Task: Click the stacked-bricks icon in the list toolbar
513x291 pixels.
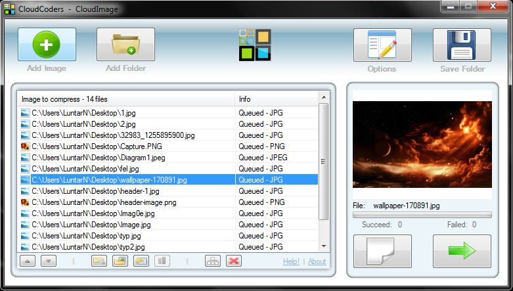Action: click(213, 261)
